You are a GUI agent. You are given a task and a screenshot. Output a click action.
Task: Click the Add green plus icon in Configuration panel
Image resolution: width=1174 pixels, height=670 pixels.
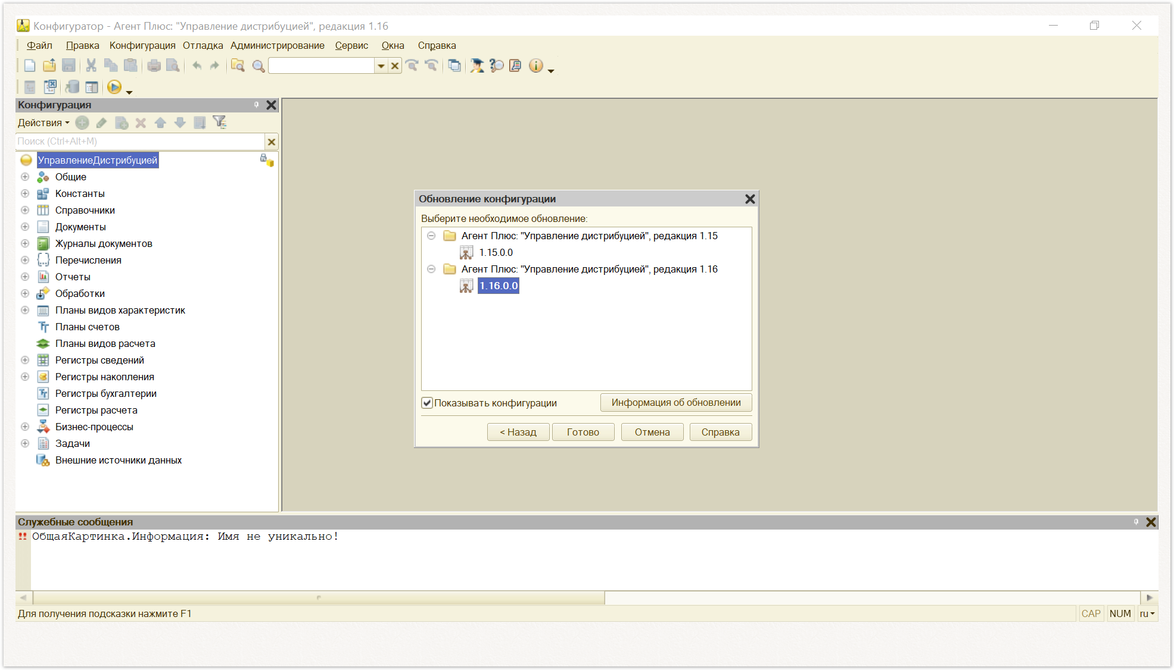82,123
